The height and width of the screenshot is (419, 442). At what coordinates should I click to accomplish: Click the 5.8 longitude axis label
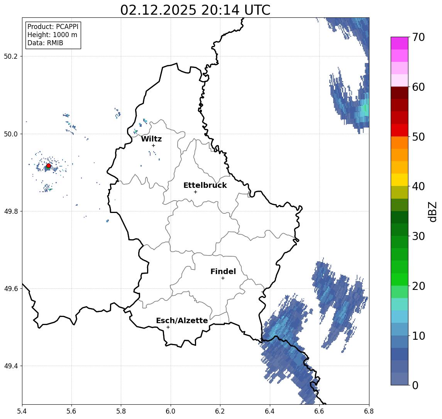(x=121, y=411)
